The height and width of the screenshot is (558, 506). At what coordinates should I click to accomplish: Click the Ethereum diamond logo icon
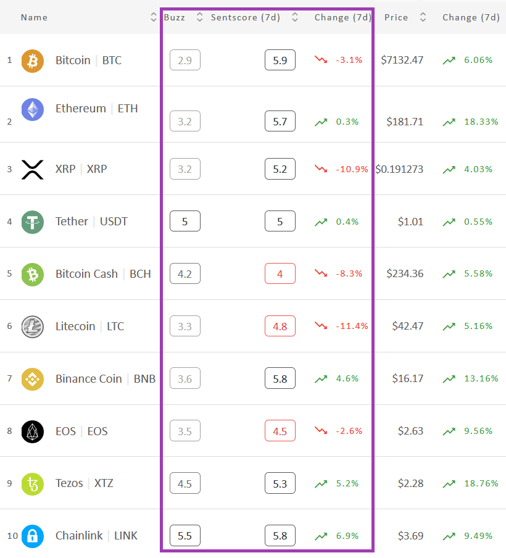click(32, 109)
